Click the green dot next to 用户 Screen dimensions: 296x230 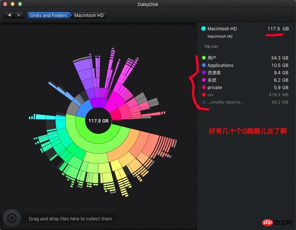click(204, 58)
